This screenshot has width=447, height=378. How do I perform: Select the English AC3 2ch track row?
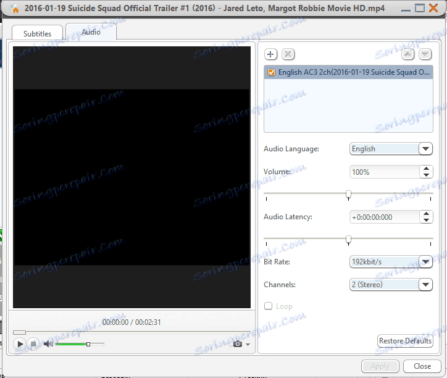pos(348,72)
